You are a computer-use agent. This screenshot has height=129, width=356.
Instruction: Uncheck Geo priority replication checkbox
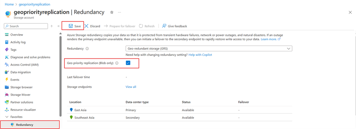[x=128, y=63]
